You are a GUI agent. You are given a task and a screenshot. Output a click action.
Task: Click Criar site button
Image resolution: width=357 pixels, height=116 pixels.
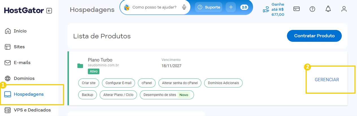tap(89, 83)
